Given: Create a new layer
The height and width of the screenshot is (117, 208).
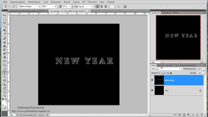Looking at the screenshot, I should click(197, 115).
